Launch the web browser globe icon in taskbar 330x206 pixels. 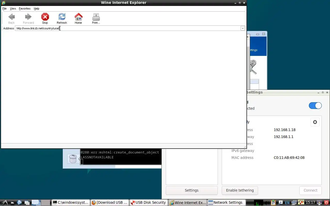coord(19,202)
